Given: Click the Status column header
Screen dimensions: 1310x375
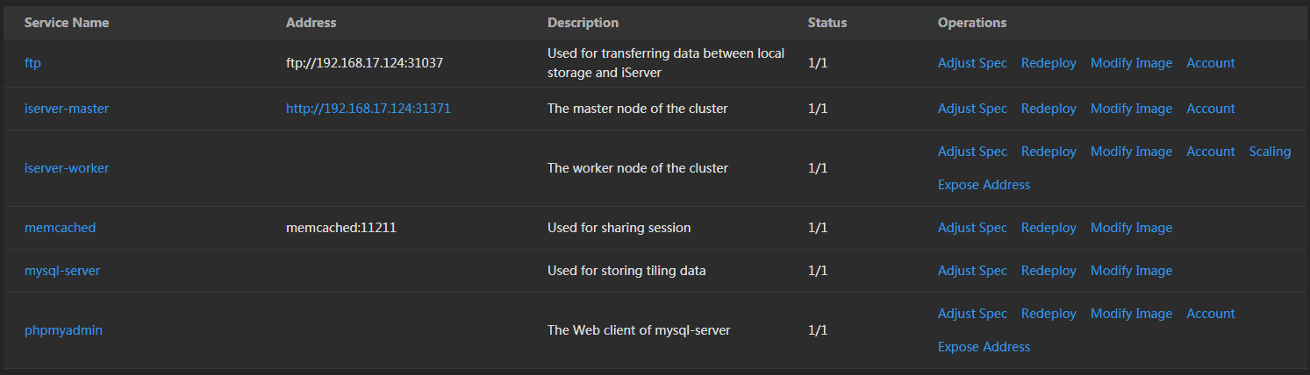Looking at the screenshot, I should (827, 23).
